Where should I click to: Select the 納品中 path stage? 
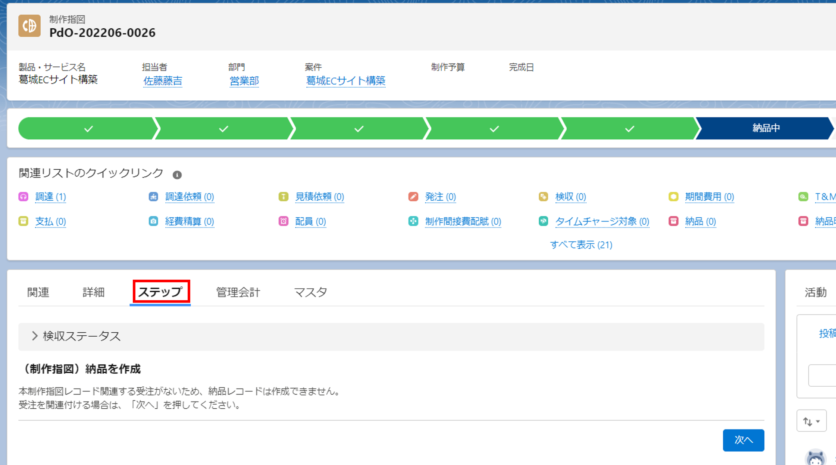pos(765,128)
